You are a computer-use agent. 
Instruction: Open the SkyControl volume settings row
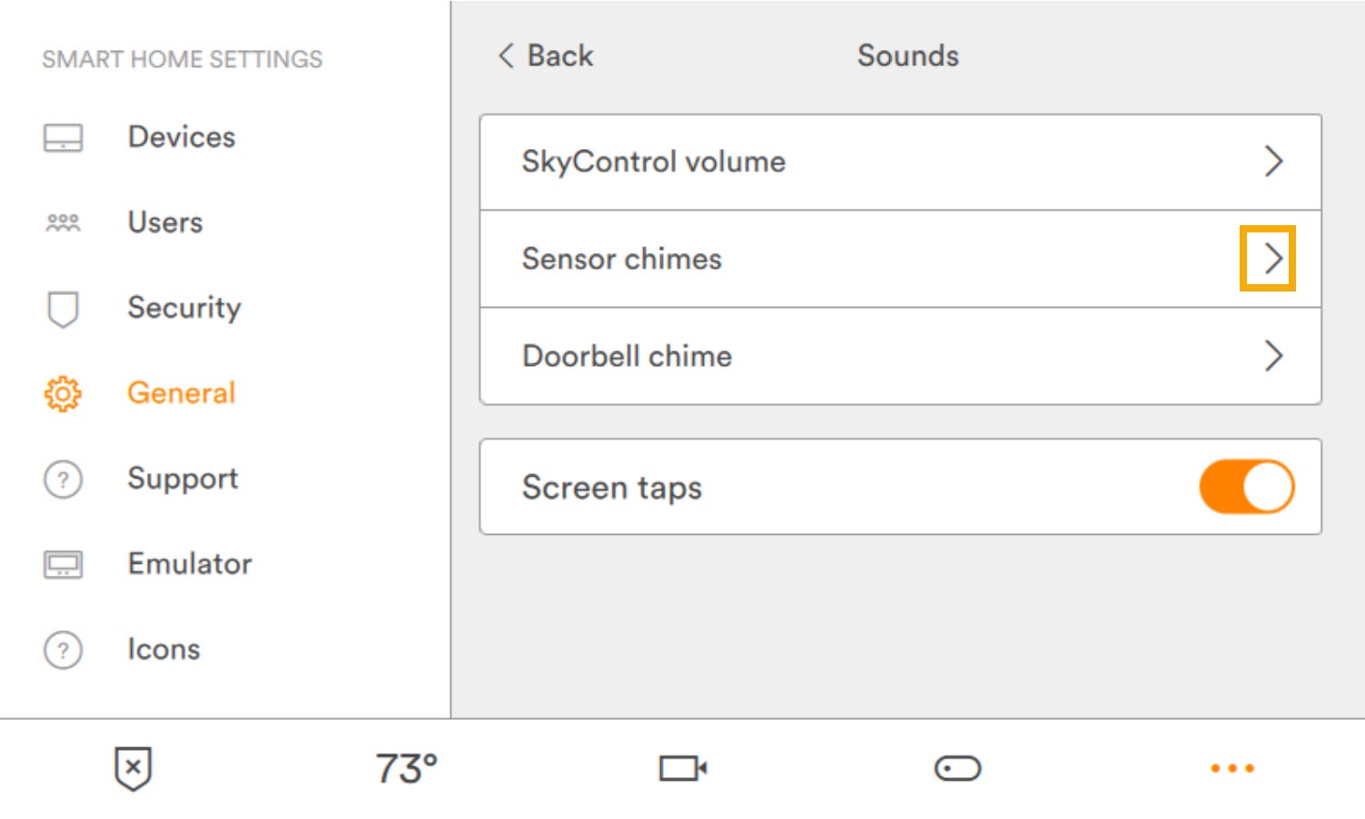click(899, 162)
